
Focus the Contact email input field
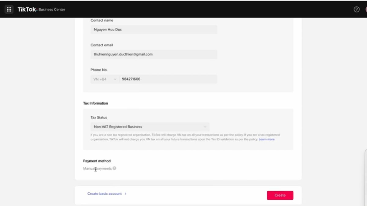(x=154, y=54)
